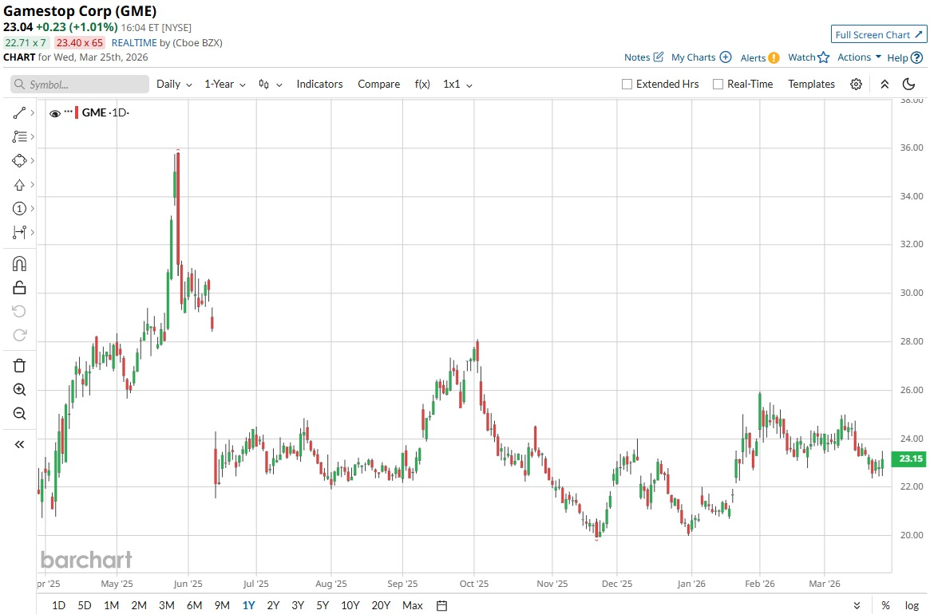The image size is (930, 614).
Task: Click the GME red color swatch
Action: (77, 112)
